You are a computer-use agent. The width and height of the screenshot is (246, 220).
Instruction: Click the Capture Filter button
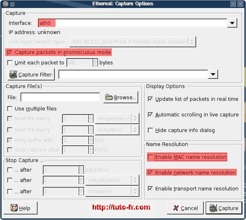[31, 74]
